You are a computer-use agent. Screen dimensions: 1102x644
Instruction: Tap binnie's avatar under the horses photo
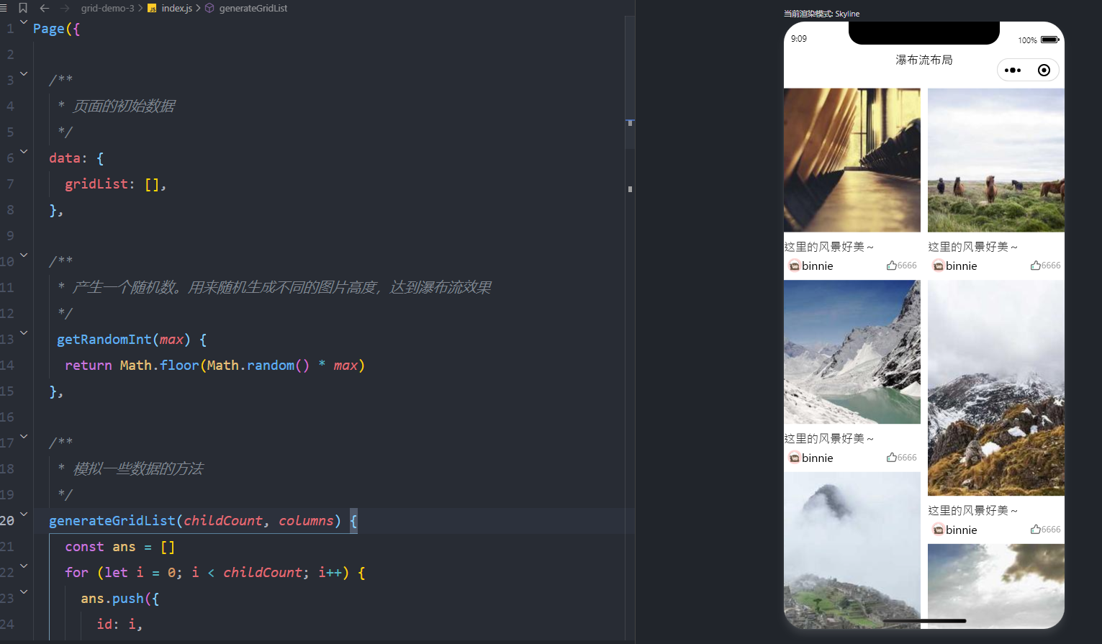pos(938,266)
